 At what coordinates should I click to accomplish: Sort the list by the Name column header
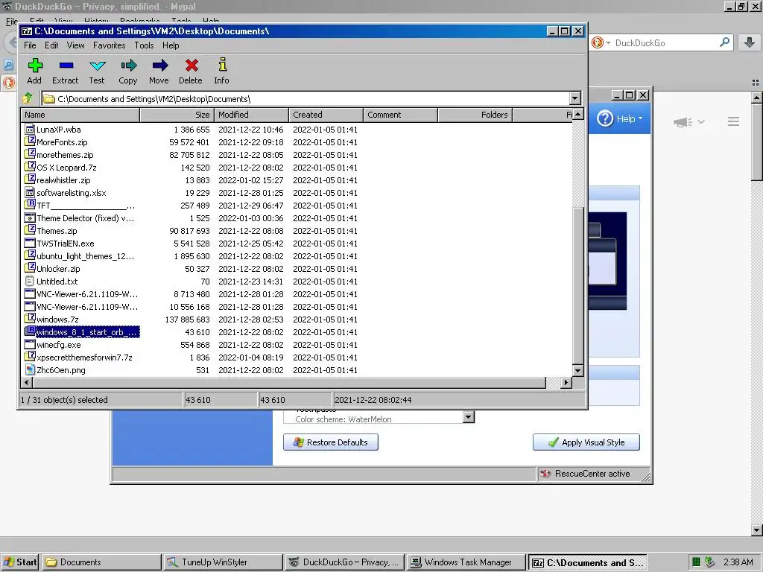[x=80, y=115]
